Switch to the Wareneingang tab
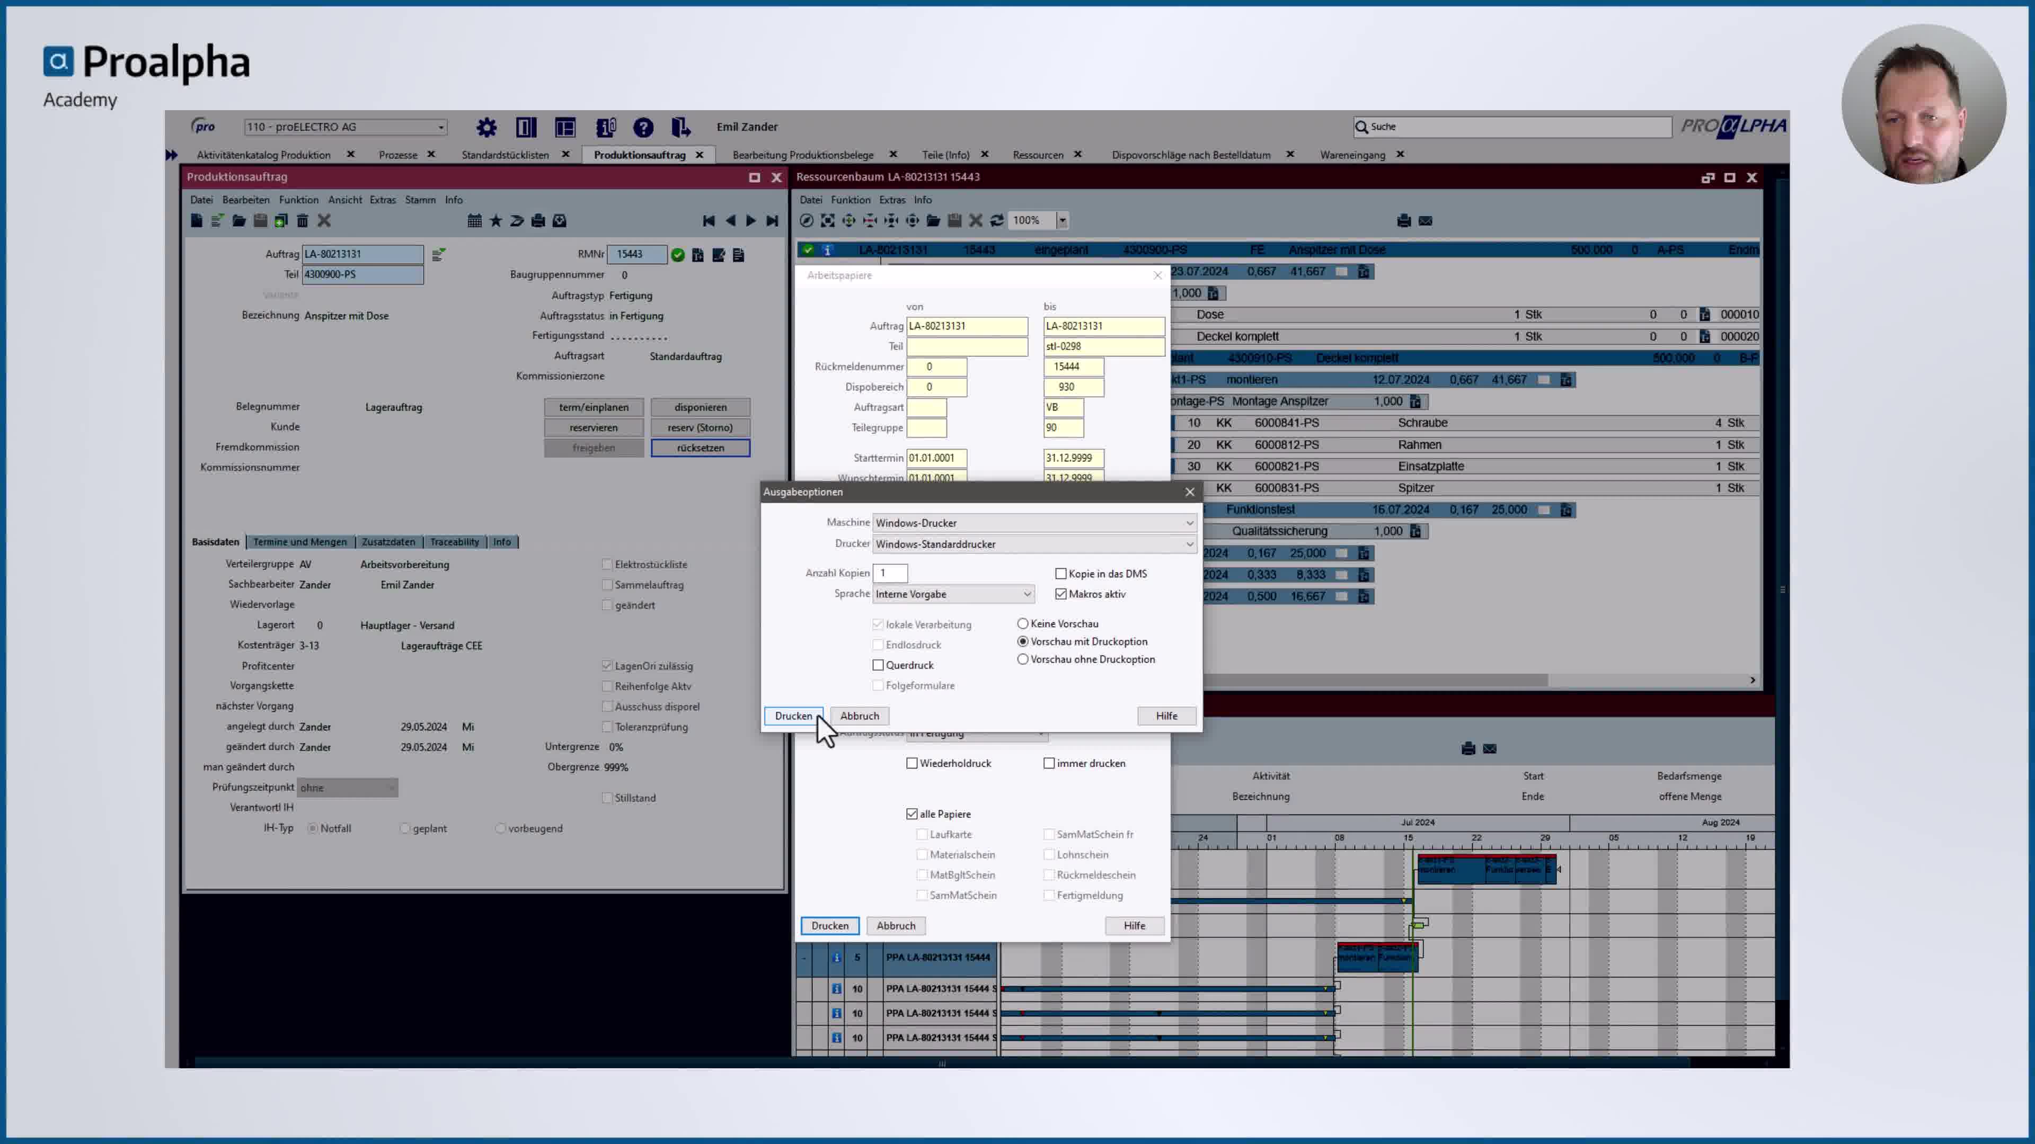 [1352, 156]
